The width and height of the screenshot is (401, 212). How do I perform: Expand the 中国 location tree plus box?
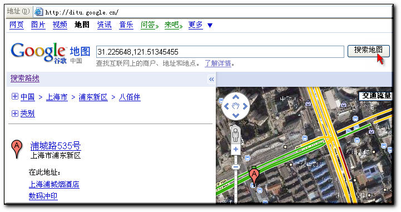tap(15, 97)
